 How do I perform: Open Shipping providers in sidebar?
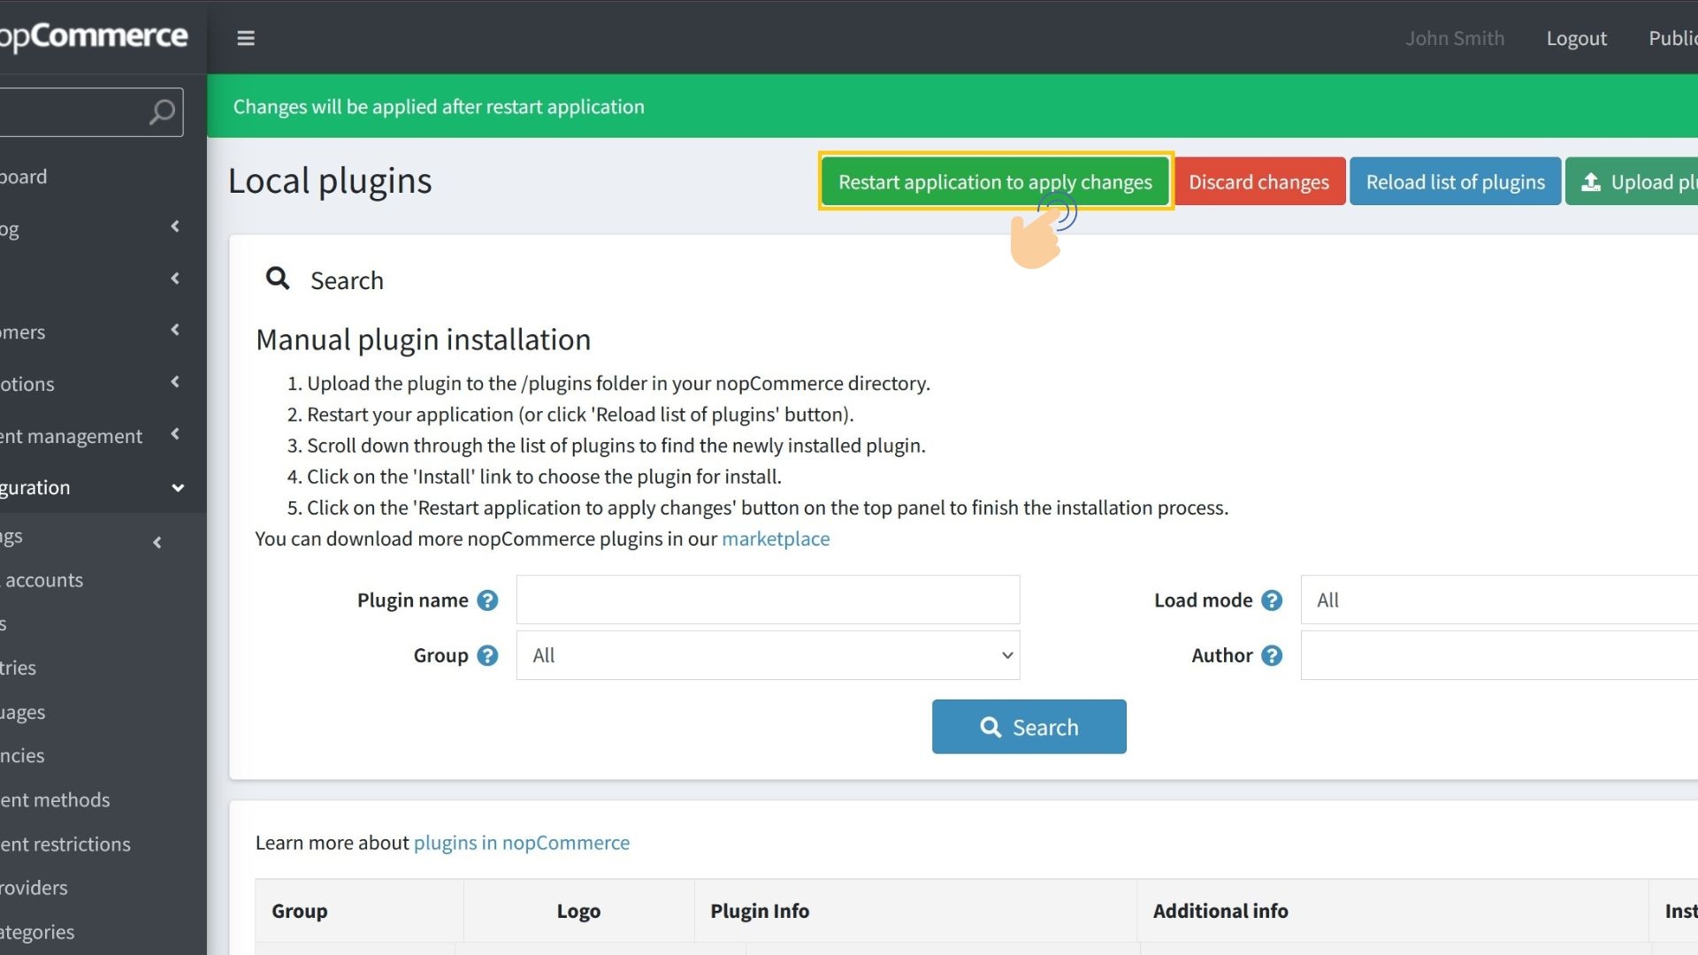(34, 888)
